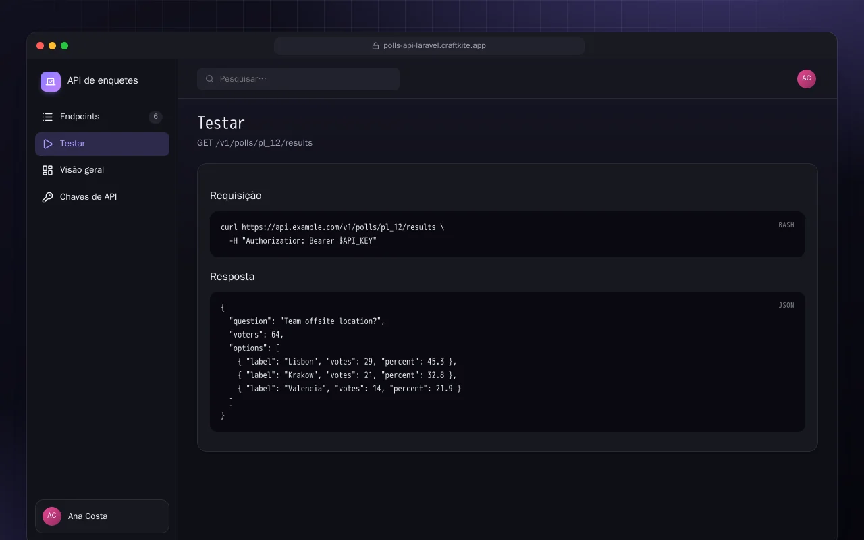Screen dimensions: 864x540
Task: Click the "question" line in response
Action: 307,321
